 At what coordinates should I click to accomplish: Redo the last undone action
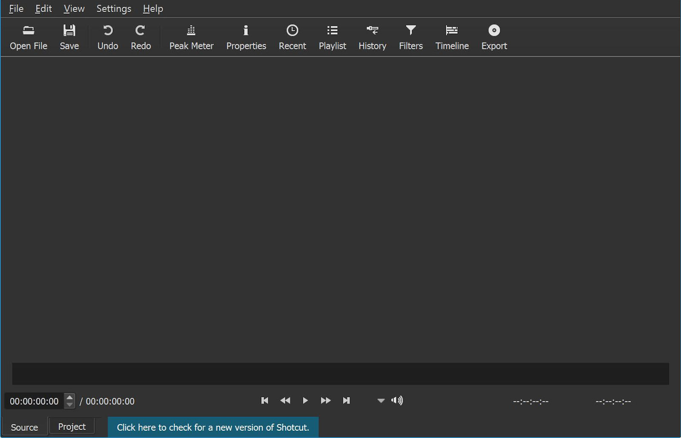coord(141,37)
